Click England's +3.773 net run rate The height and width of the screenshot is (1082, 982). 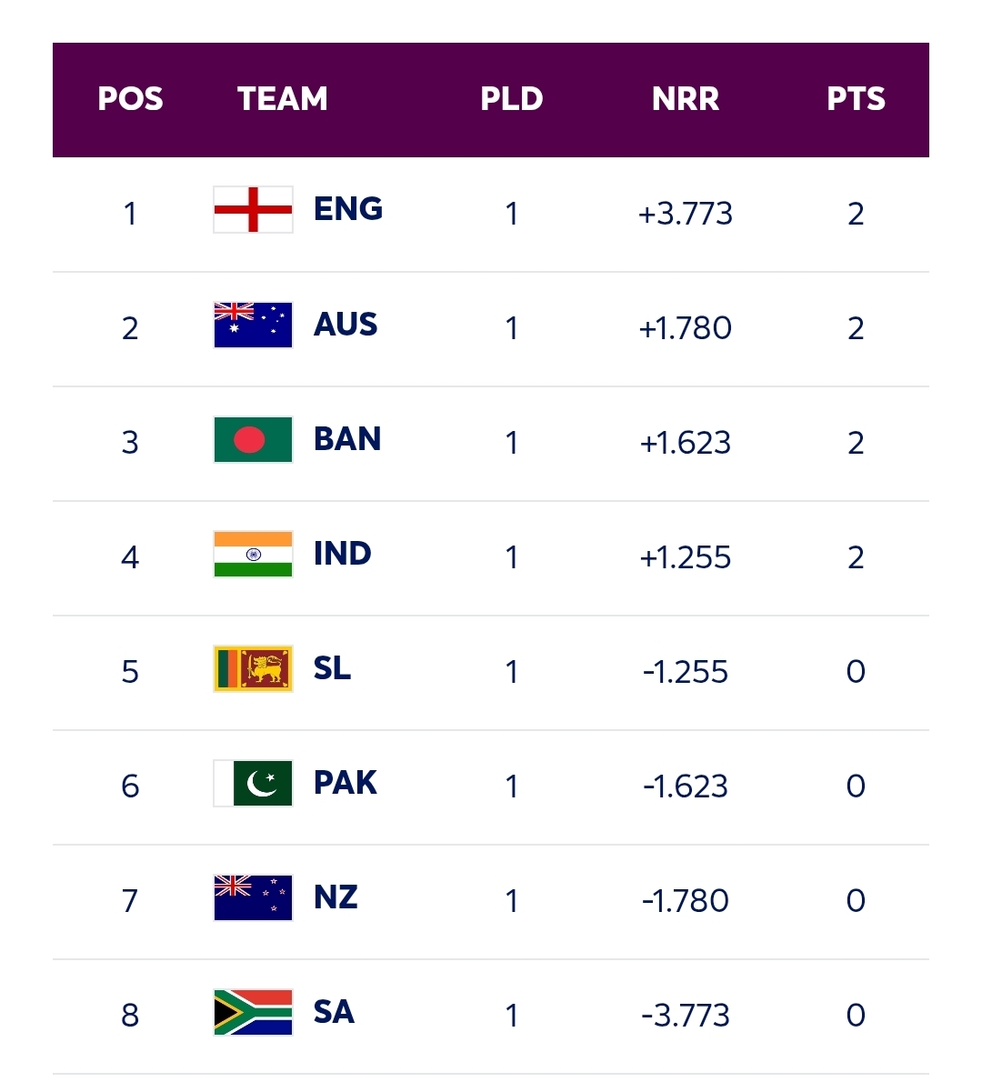coord(686,214)
